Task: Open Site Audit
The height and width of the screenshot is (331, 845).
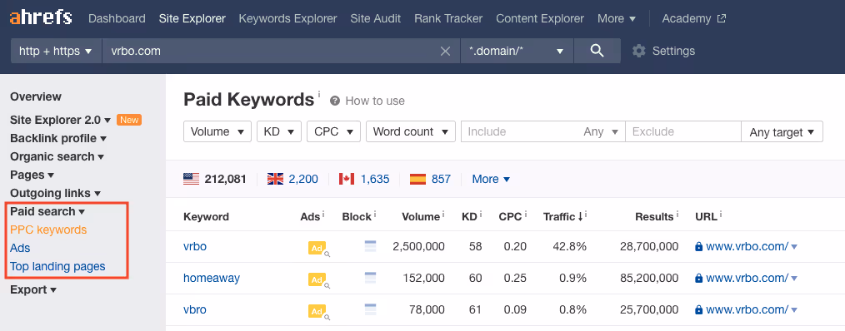Action: (376, 18)
